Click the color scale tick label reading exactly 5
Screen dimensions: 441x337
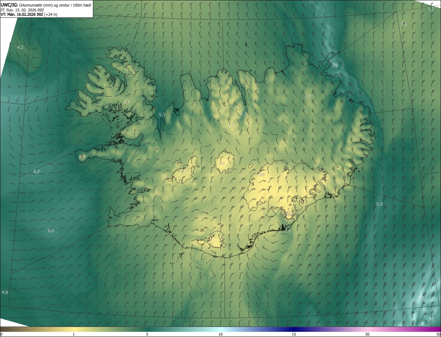tap(147, 335)
